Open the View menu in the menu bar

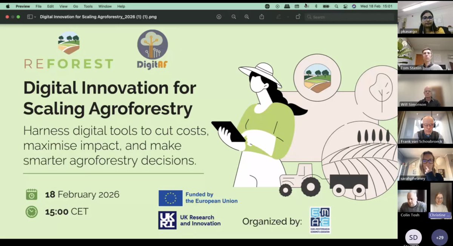pos(63,6)
